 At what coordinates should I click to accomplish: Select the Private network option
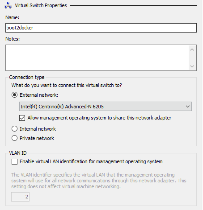15,138
